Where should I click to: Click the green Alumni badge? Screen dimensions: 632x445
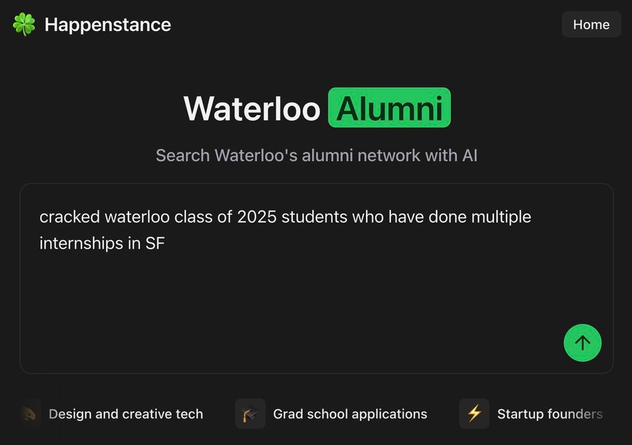click(x=389, y=108)
